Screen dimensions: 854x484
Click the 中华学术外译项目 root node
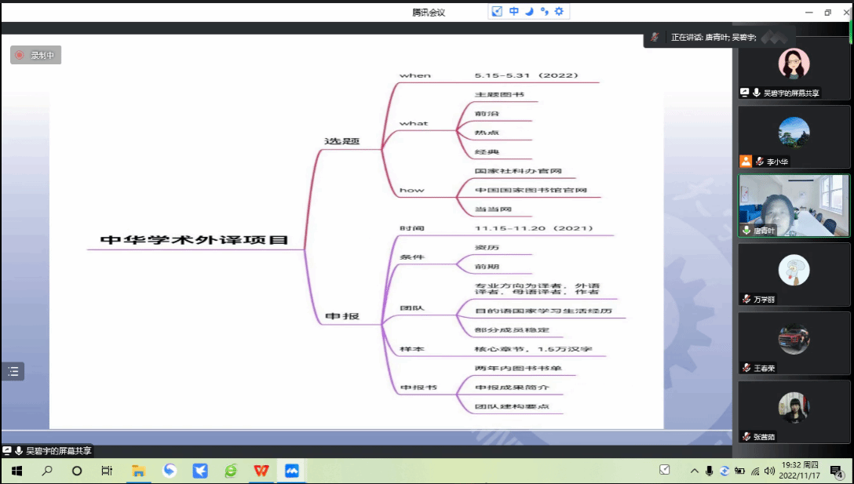[x=194, y=240]
